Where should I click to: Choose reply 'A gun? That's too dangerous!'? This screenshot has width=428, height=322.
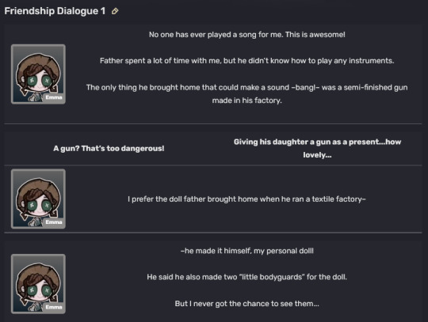click(x=109, y=149)
